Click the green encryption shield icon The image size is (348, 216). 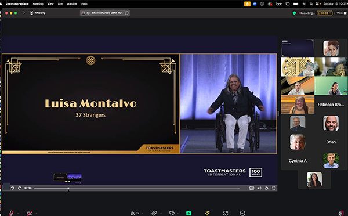(294, 13)
